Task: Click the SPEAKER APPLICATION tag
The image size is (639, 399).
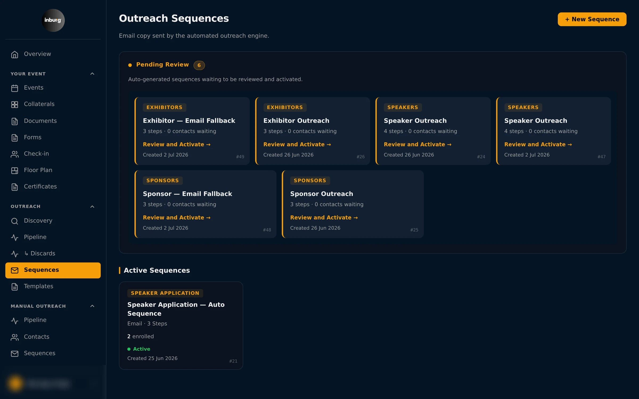Action: (165, 293)
